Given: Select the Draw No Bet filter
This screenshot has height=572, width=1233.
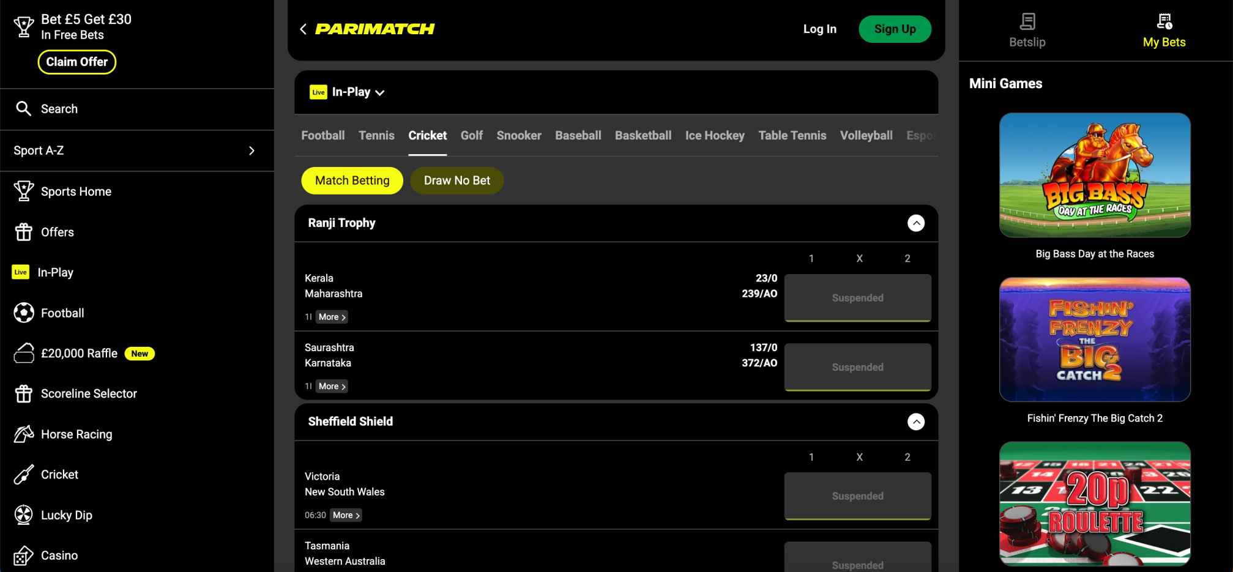Looking at the screenshot, I should (456, 180).
